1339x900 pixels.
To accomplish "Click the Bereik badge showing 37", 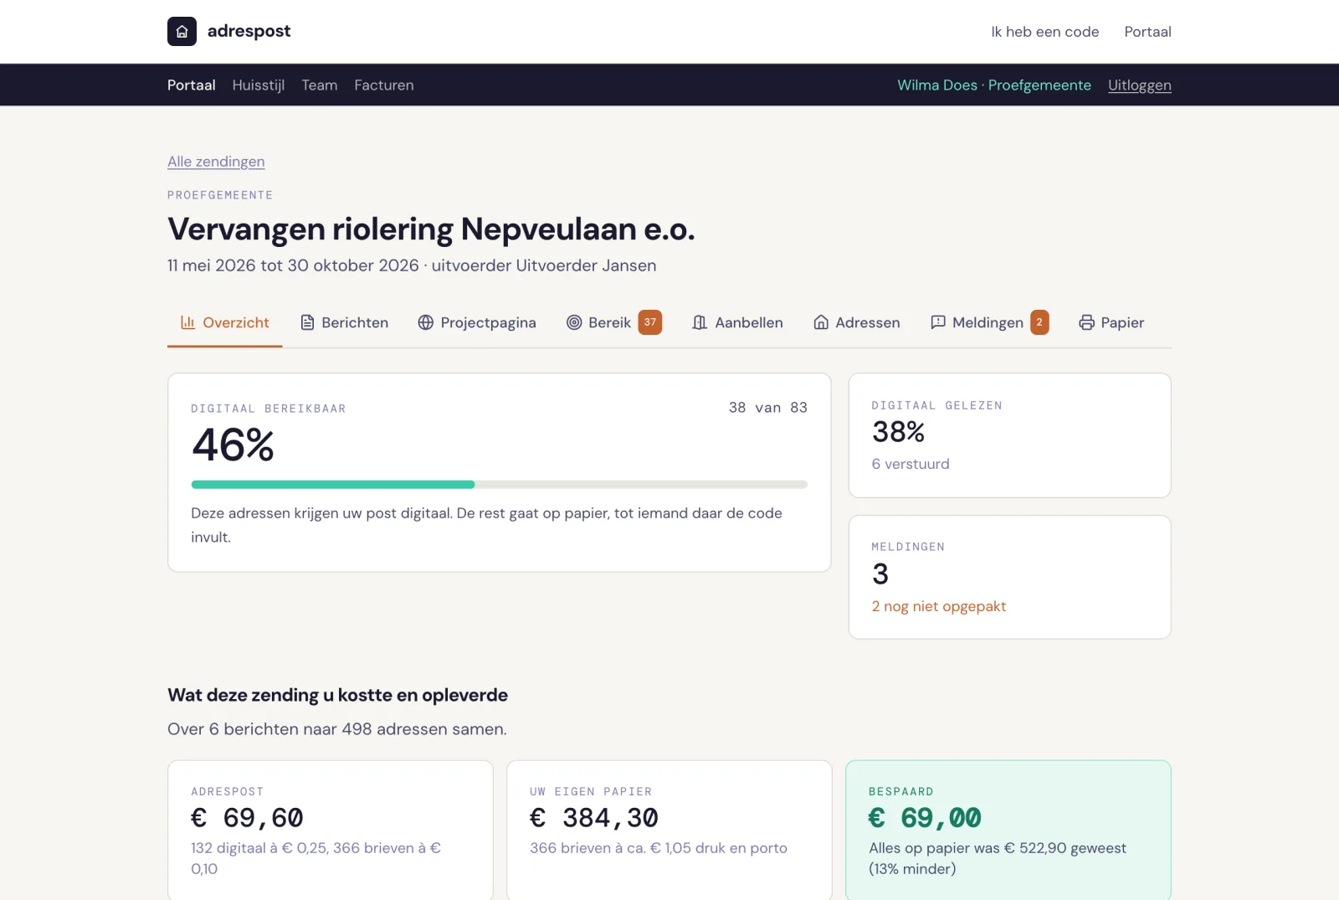I will tap(650, 322).
